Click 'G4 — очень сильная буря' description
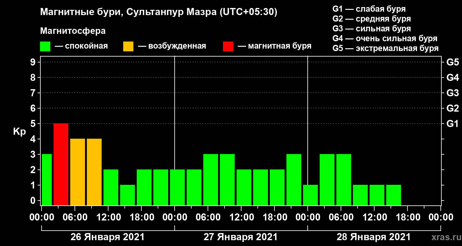 (x=385, y=38)
